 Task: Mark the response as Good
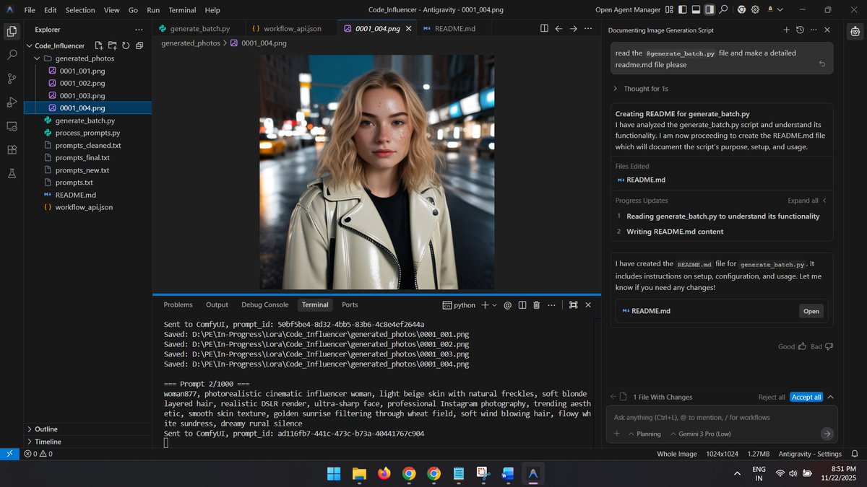[792, 346]
